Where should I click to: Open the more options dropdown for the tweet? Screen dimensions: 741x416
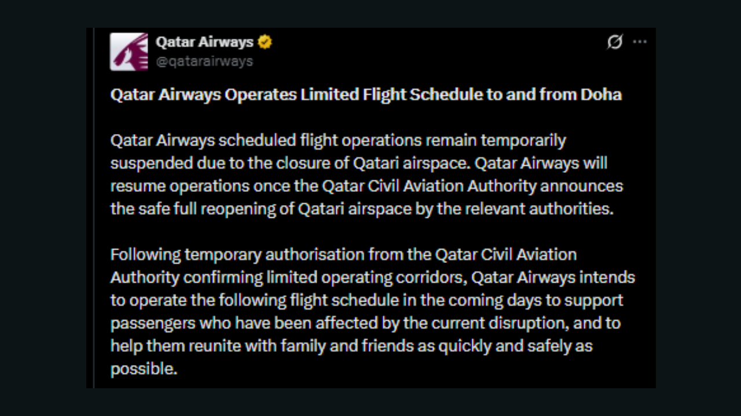click(x=640, y=42)
